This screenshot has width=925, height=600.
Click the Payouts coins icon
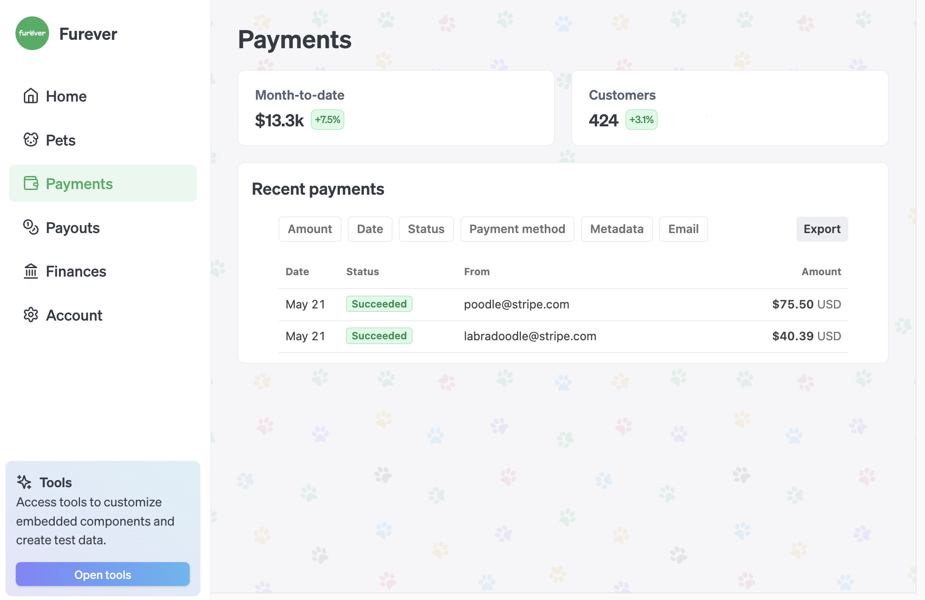click(x=31, y=227)
